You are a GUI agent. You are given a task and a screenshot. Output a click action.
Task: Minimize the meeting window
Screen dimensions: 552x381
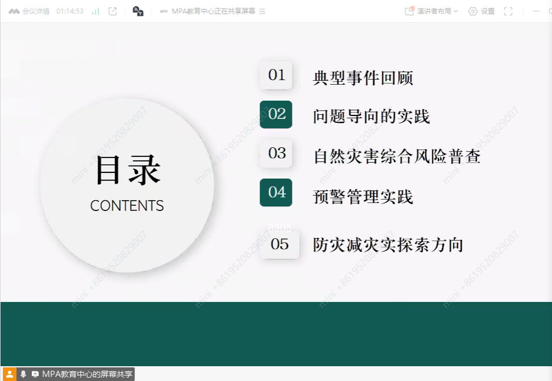tap(537, 11)
